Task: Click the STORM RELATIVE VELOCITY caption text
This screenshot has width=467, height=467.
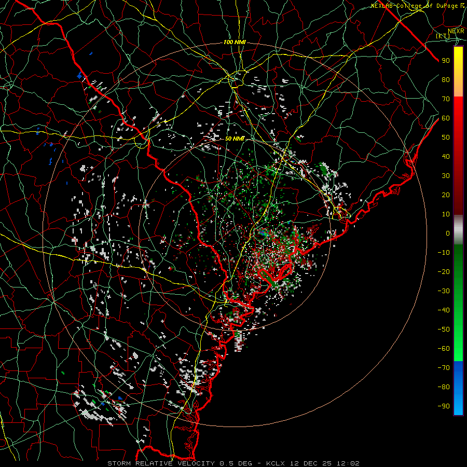Action: tap(161, 463)
